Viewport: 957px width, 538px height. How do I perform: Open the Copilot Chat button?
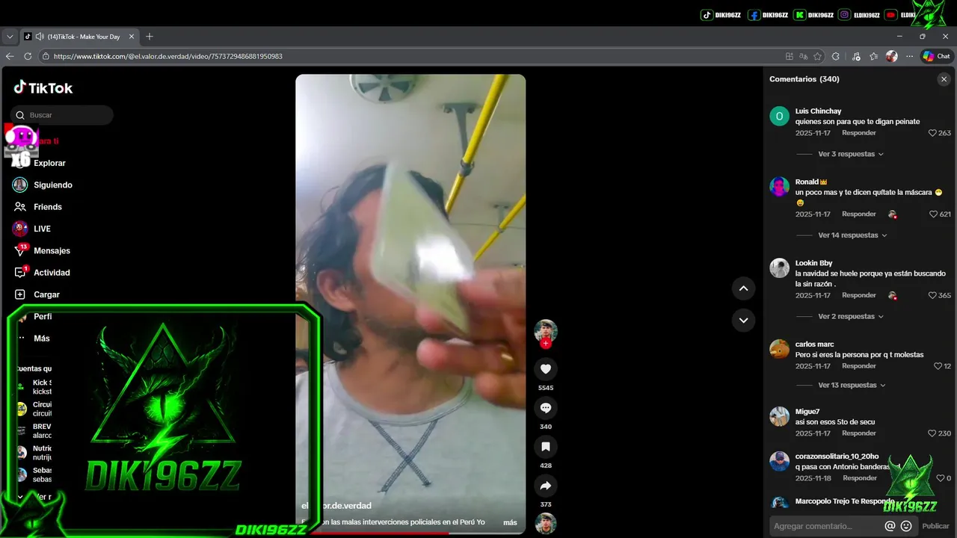click(x=936, y=56)
